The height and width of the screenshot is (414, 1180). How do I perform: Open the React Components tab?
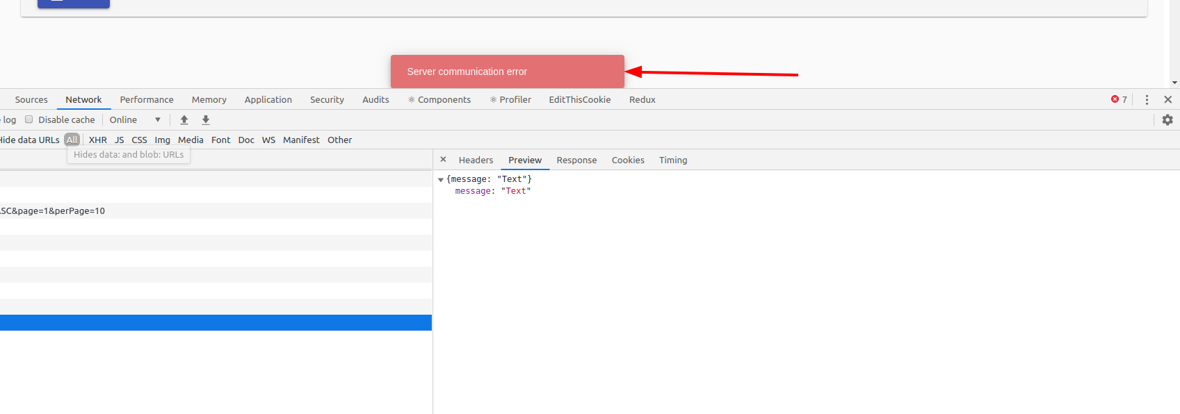tap(439, 99)
